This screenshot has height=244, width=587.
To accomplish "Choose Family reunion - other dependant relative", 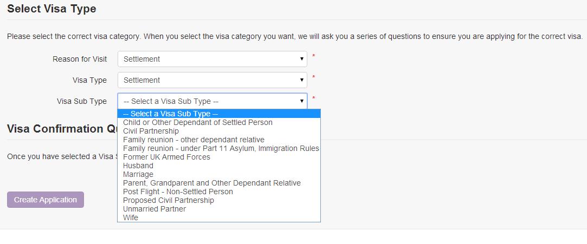I will point(193,140).
